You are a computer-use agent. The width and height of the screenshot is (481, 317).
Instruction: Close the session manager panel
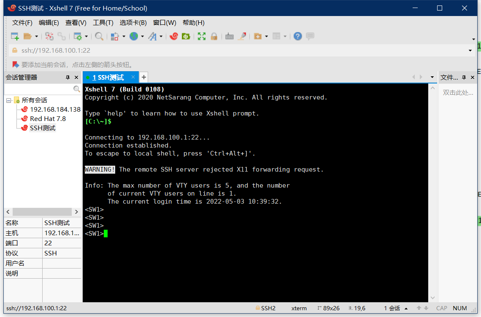click(76, 78)
